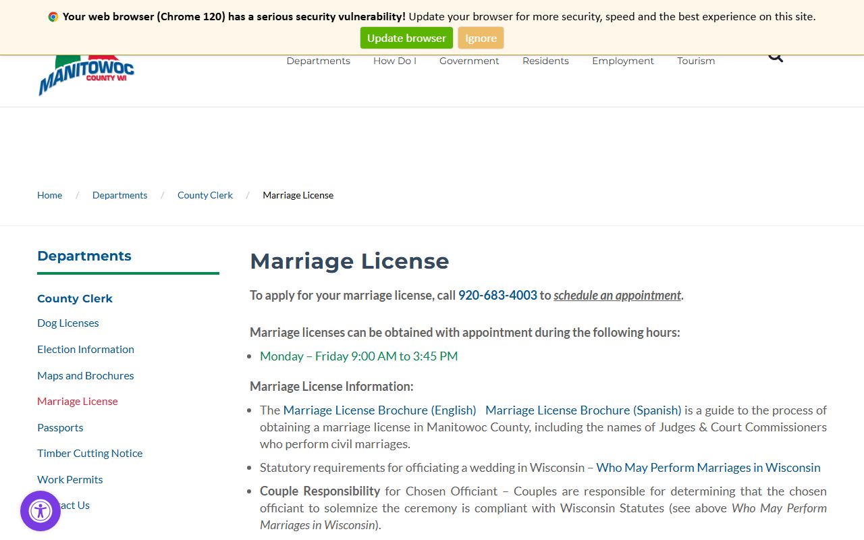Open the Residents menu
The height and width of the screenshot is (540, 864).
[545, 61]
